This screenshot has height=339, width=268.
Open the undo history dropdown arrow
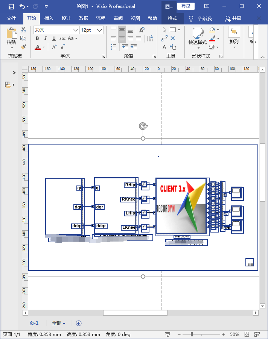(27, 7)
